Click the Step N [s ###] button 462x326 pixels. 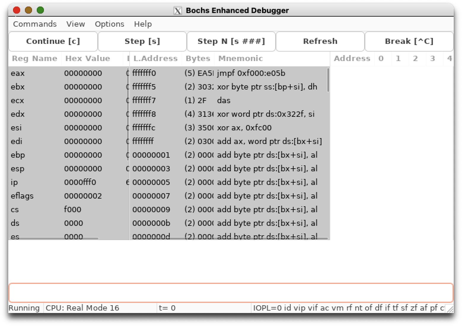[x=231, y=41]
